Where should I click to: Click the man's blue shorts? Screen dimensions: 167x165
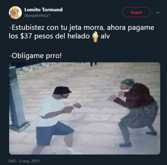tap(54, 133)
